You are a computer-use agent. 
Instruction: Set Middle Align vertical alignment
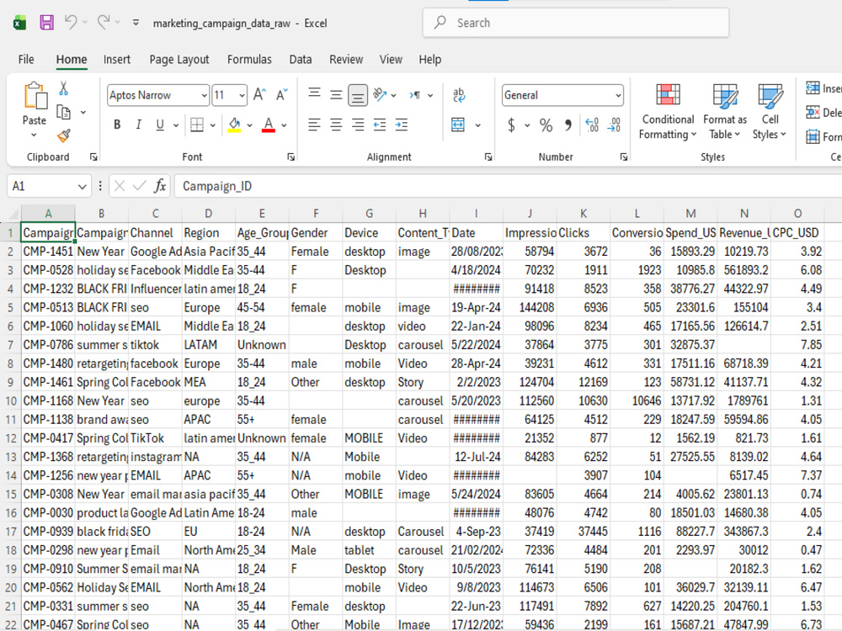coord(336,95)
